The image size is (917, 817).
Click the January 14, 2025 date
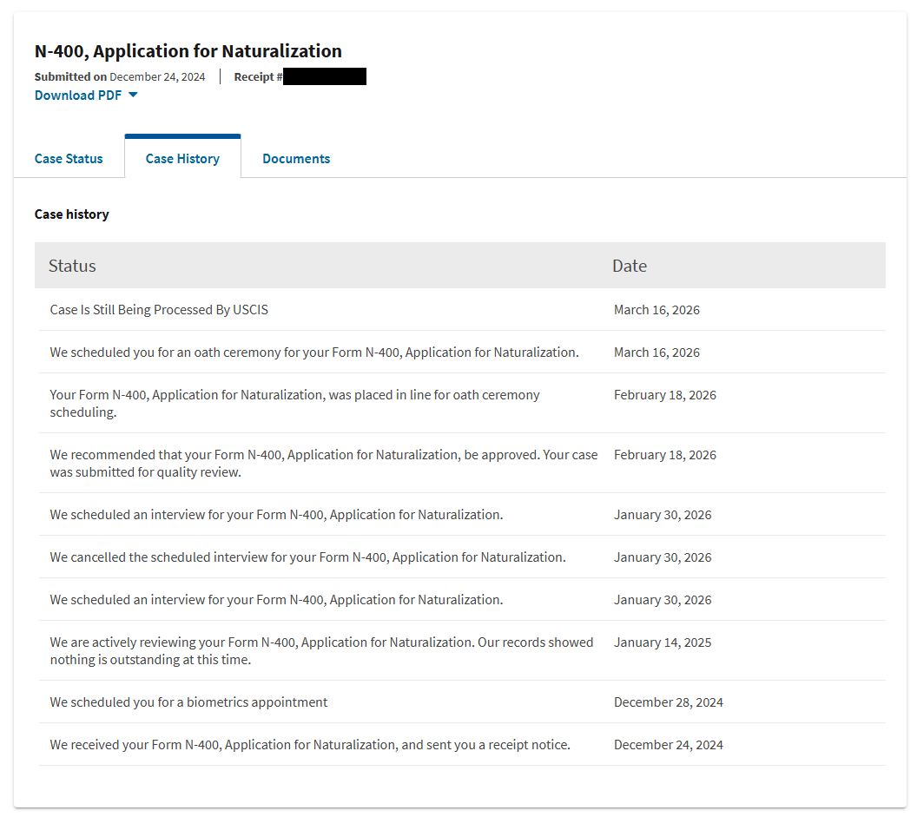663,642
